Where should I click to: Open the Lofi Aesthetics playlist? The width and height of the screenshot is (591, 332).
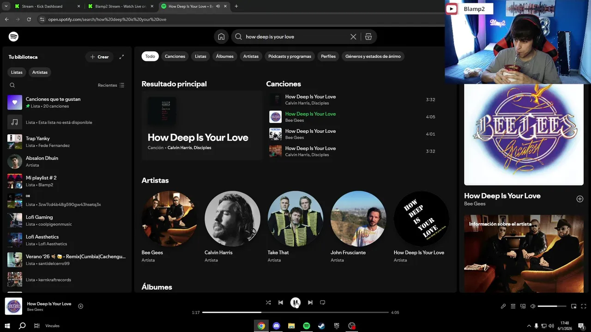tap(67, 240)
